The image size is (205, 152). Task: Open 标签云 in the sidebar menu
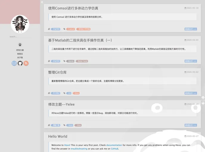20,54
